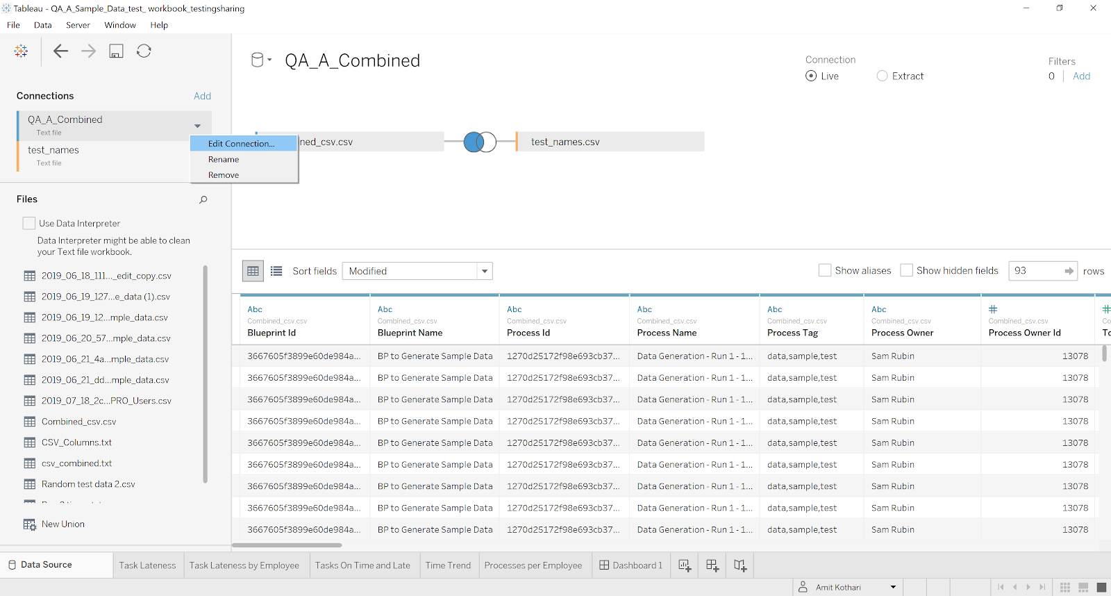Choose Edit Connection from the context menu
The image size is (1111, 596).
[x=244, y=144]
